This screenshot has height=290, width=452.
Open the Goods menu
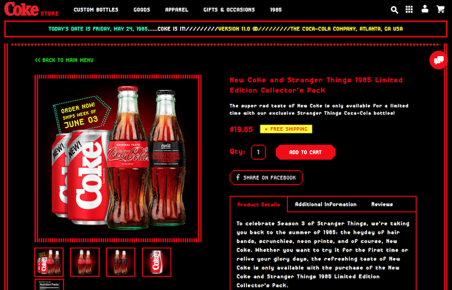pos(142,10)
